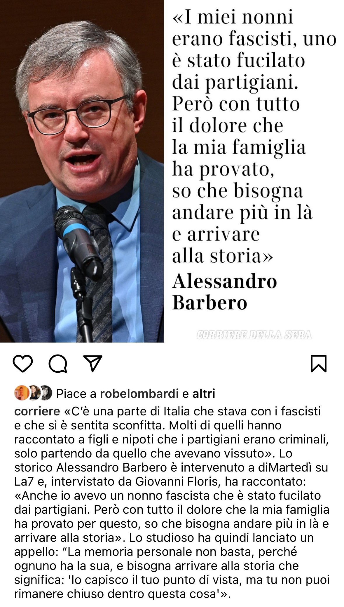
Task: Tap the photo of the man speaking
Action: (x=82, y=171)
